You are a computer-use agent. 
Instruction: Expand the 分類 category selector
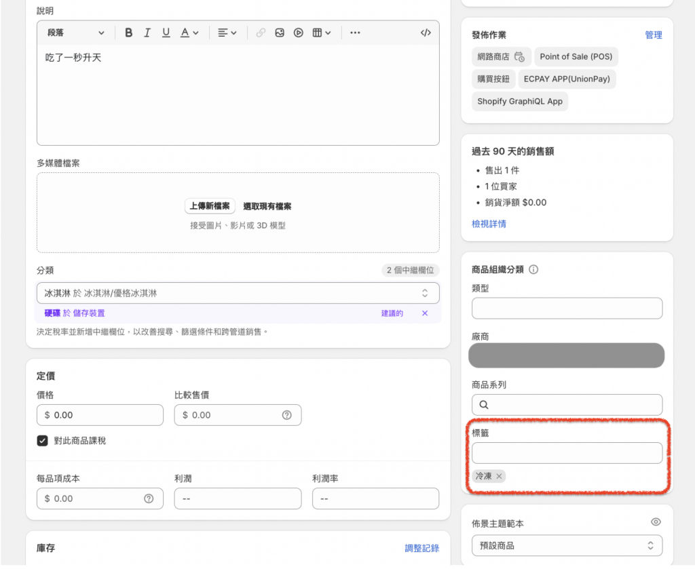pos(238,293)
